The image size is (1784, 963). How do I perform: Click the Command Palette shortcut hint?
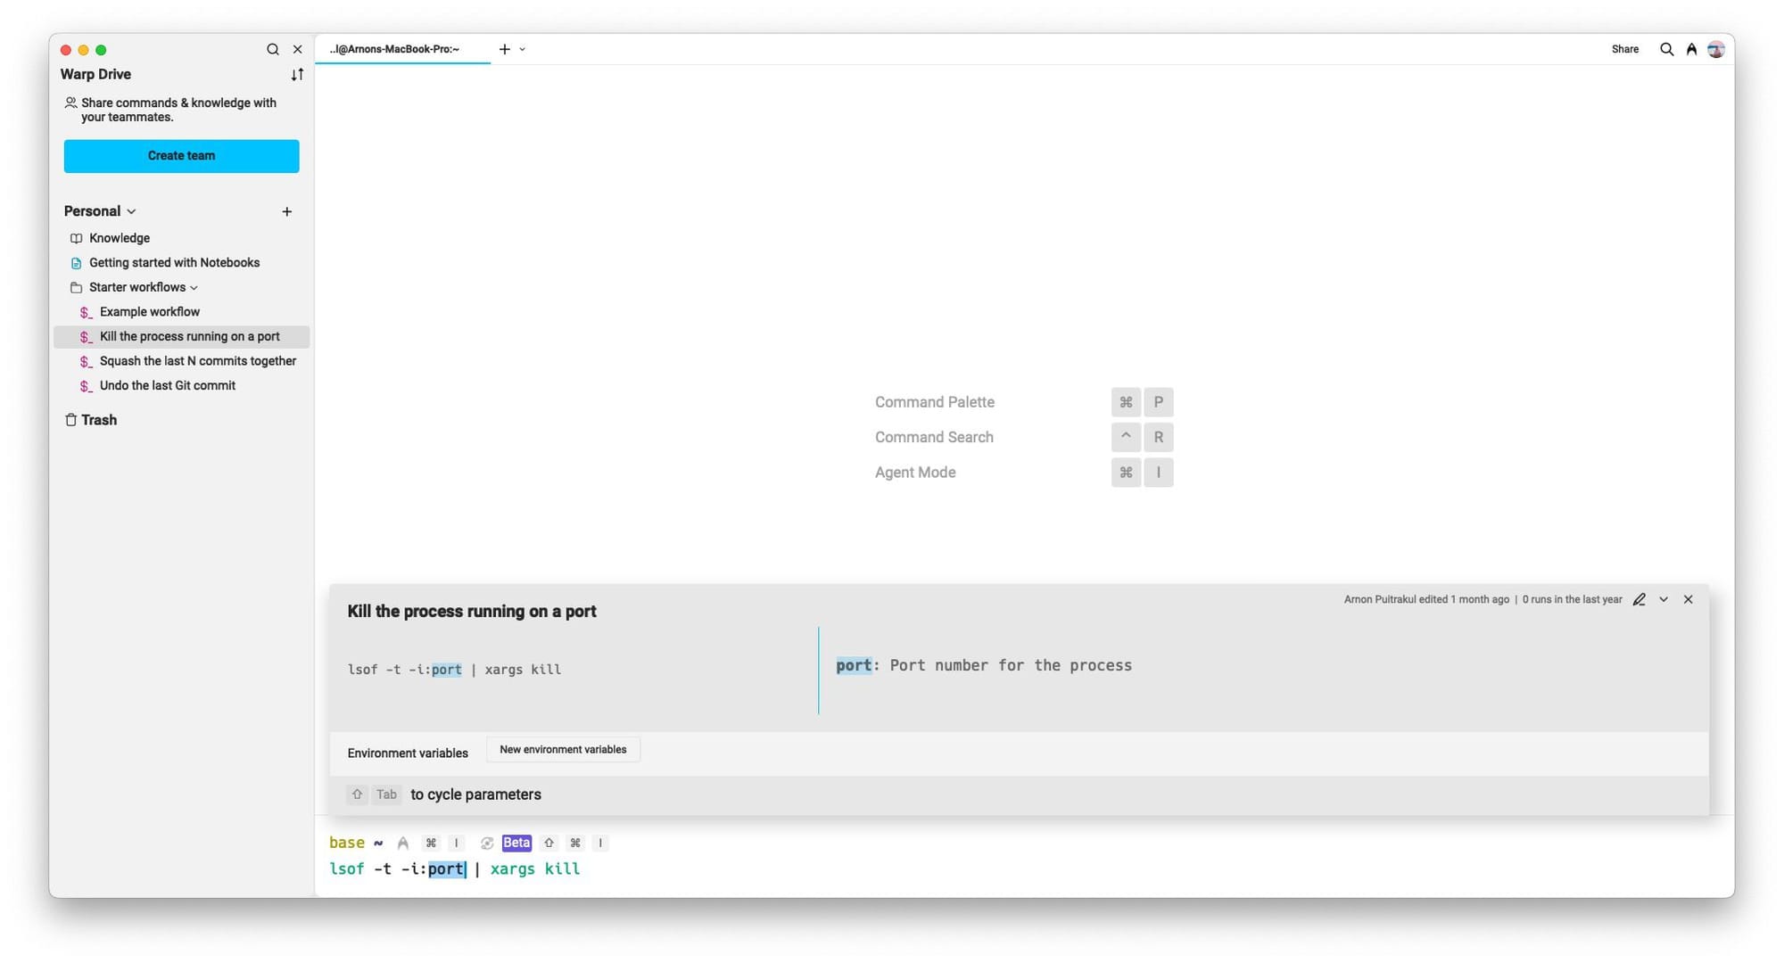pyautogui.click(x=1023, y=402)
